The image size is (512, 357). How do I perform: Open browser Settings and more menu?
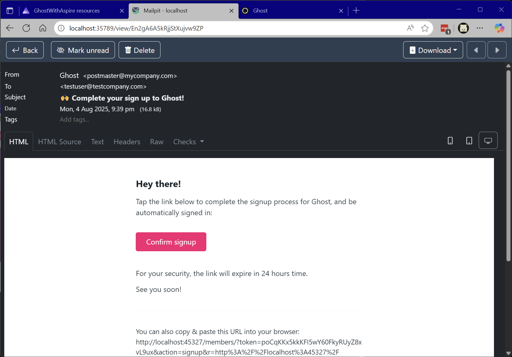click(480, 28)
